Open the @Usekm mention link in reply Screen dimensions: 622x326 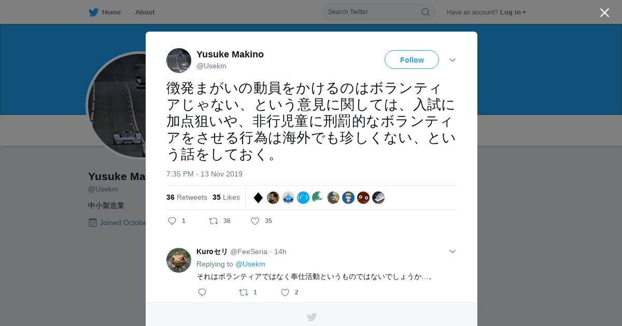point(250,264)
